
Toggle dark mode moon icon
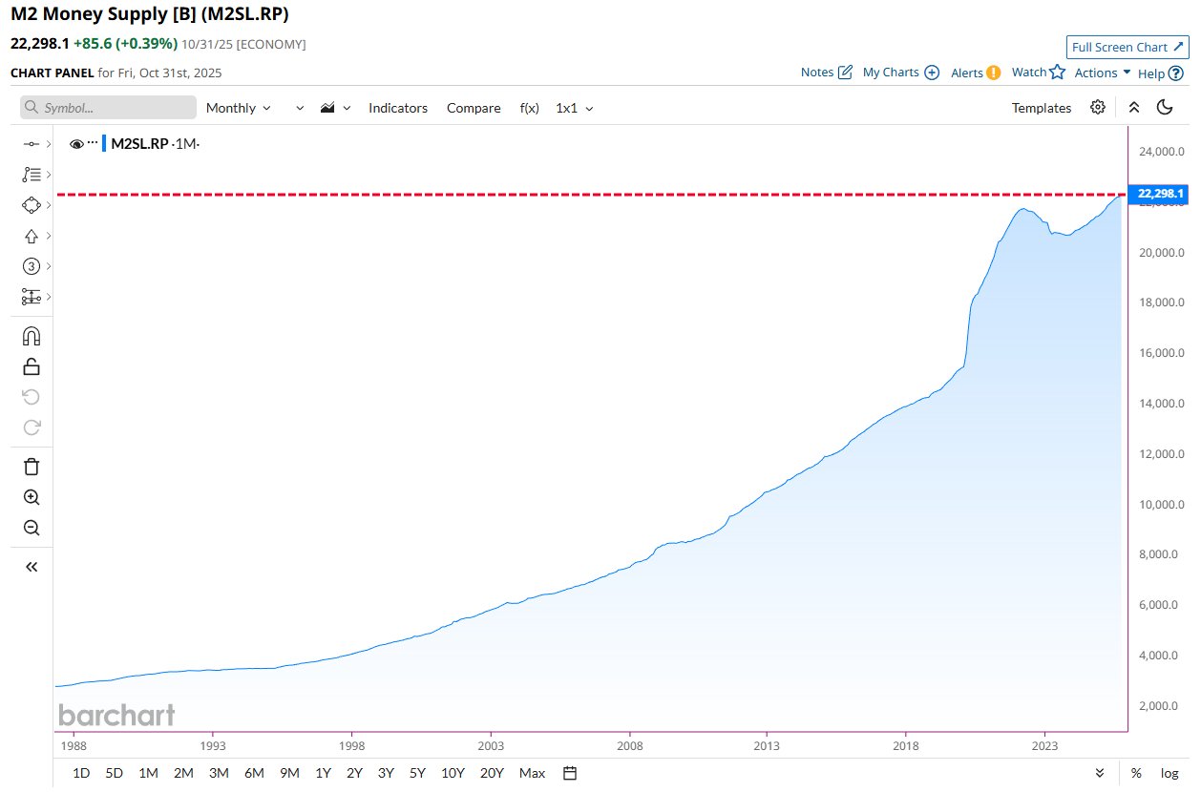point(1165,108)
